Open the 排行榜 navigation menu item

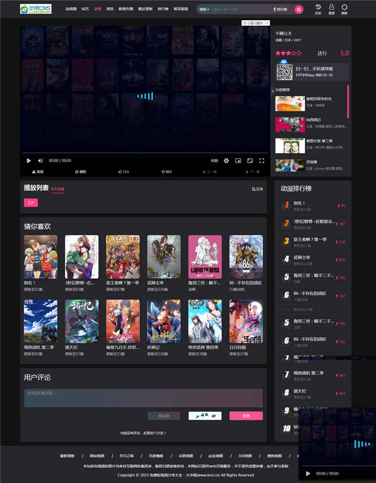coord(163,9)
